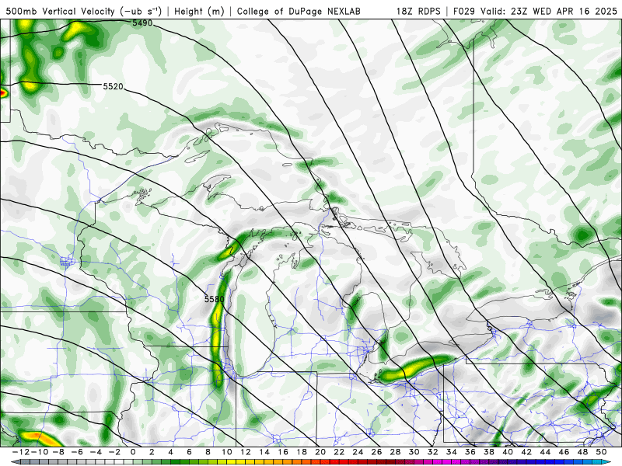The image size is (622, 466).
Task: Click the -2 colorbar value
Action: [x=115, y=452]
